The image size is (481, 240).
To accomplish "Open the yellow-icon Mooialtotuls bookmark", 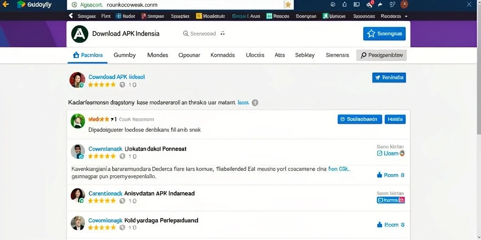I will click(210, 16).
